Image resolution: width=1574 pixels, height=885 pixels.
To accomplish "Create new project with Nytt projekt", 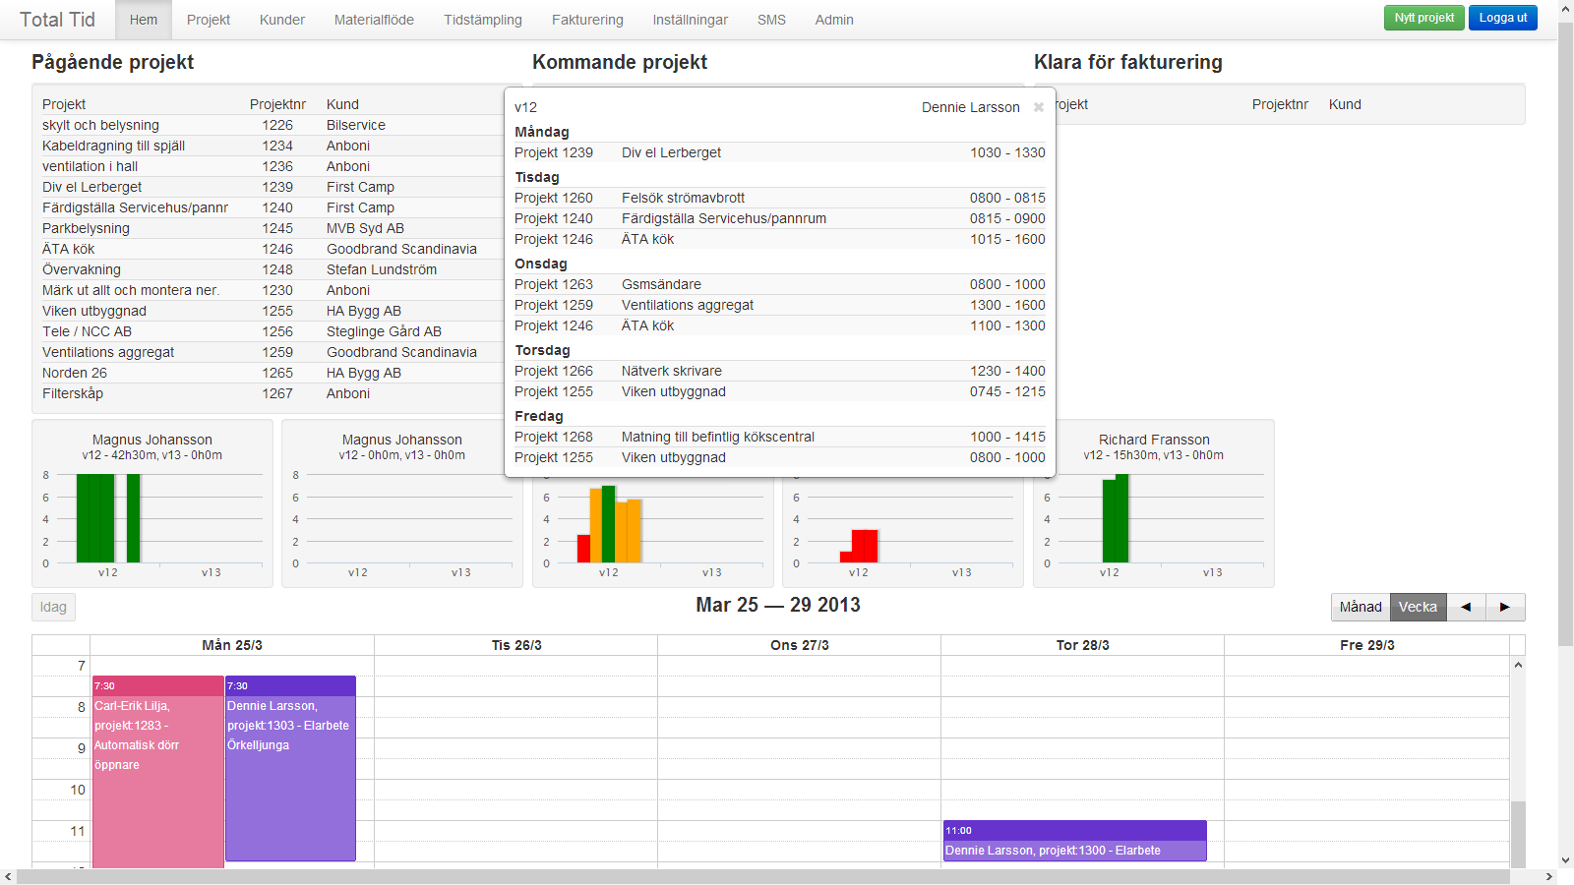I will 1423,18.
